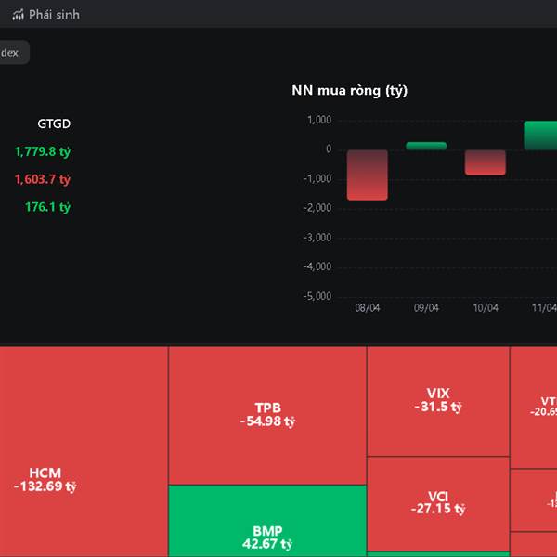Click the 08/04 red net-sell bar
This screenshot has width=557, height=557.
click(x=368, y=175)
